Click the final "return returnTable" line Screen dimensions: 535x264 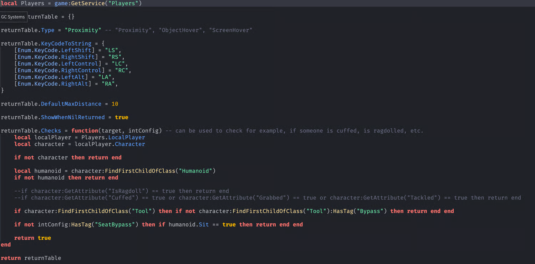pos(31,258)
